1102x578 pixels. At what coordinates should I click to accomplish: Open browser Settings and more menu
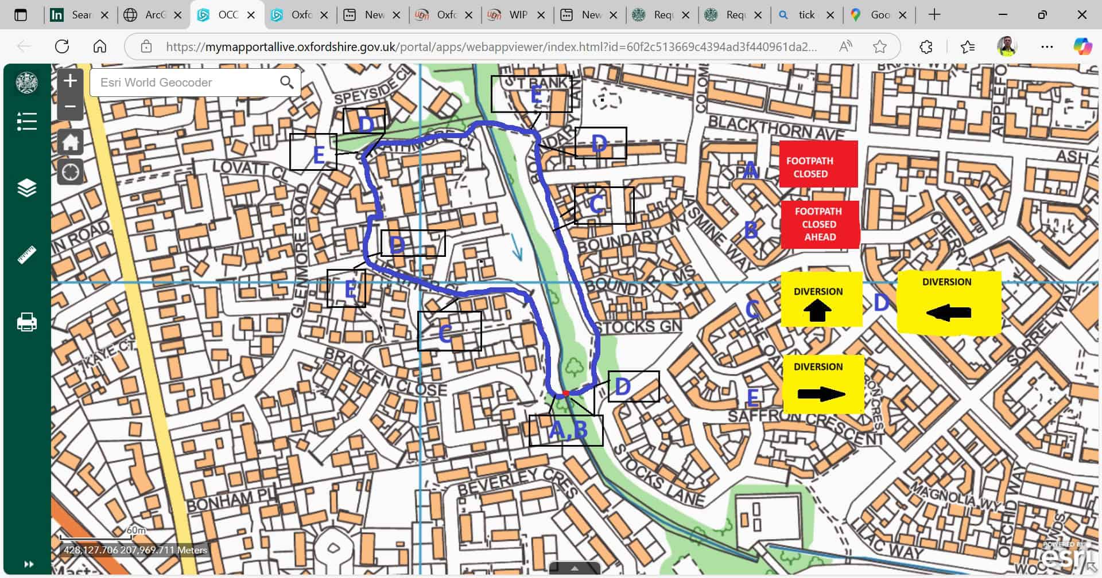(1047, 46)
